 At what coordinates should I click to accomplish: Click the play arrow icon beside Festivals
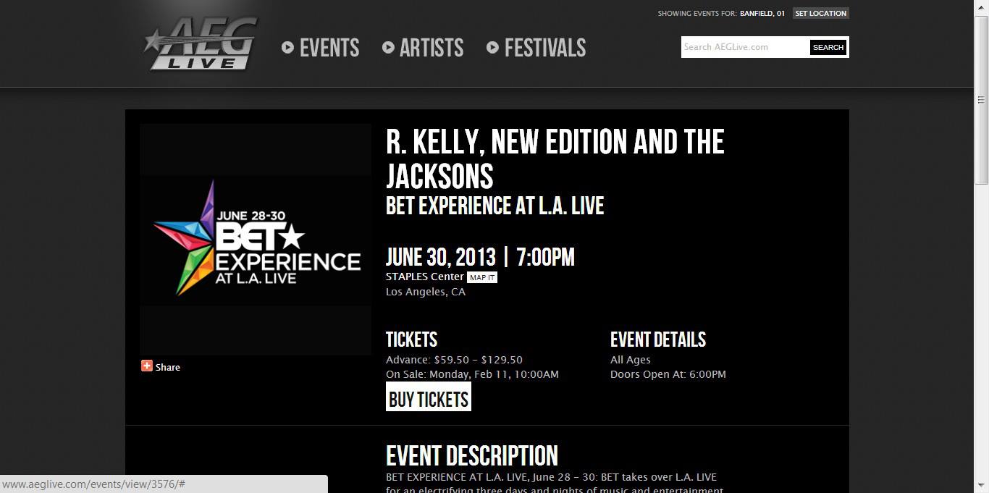click(493, 48)
